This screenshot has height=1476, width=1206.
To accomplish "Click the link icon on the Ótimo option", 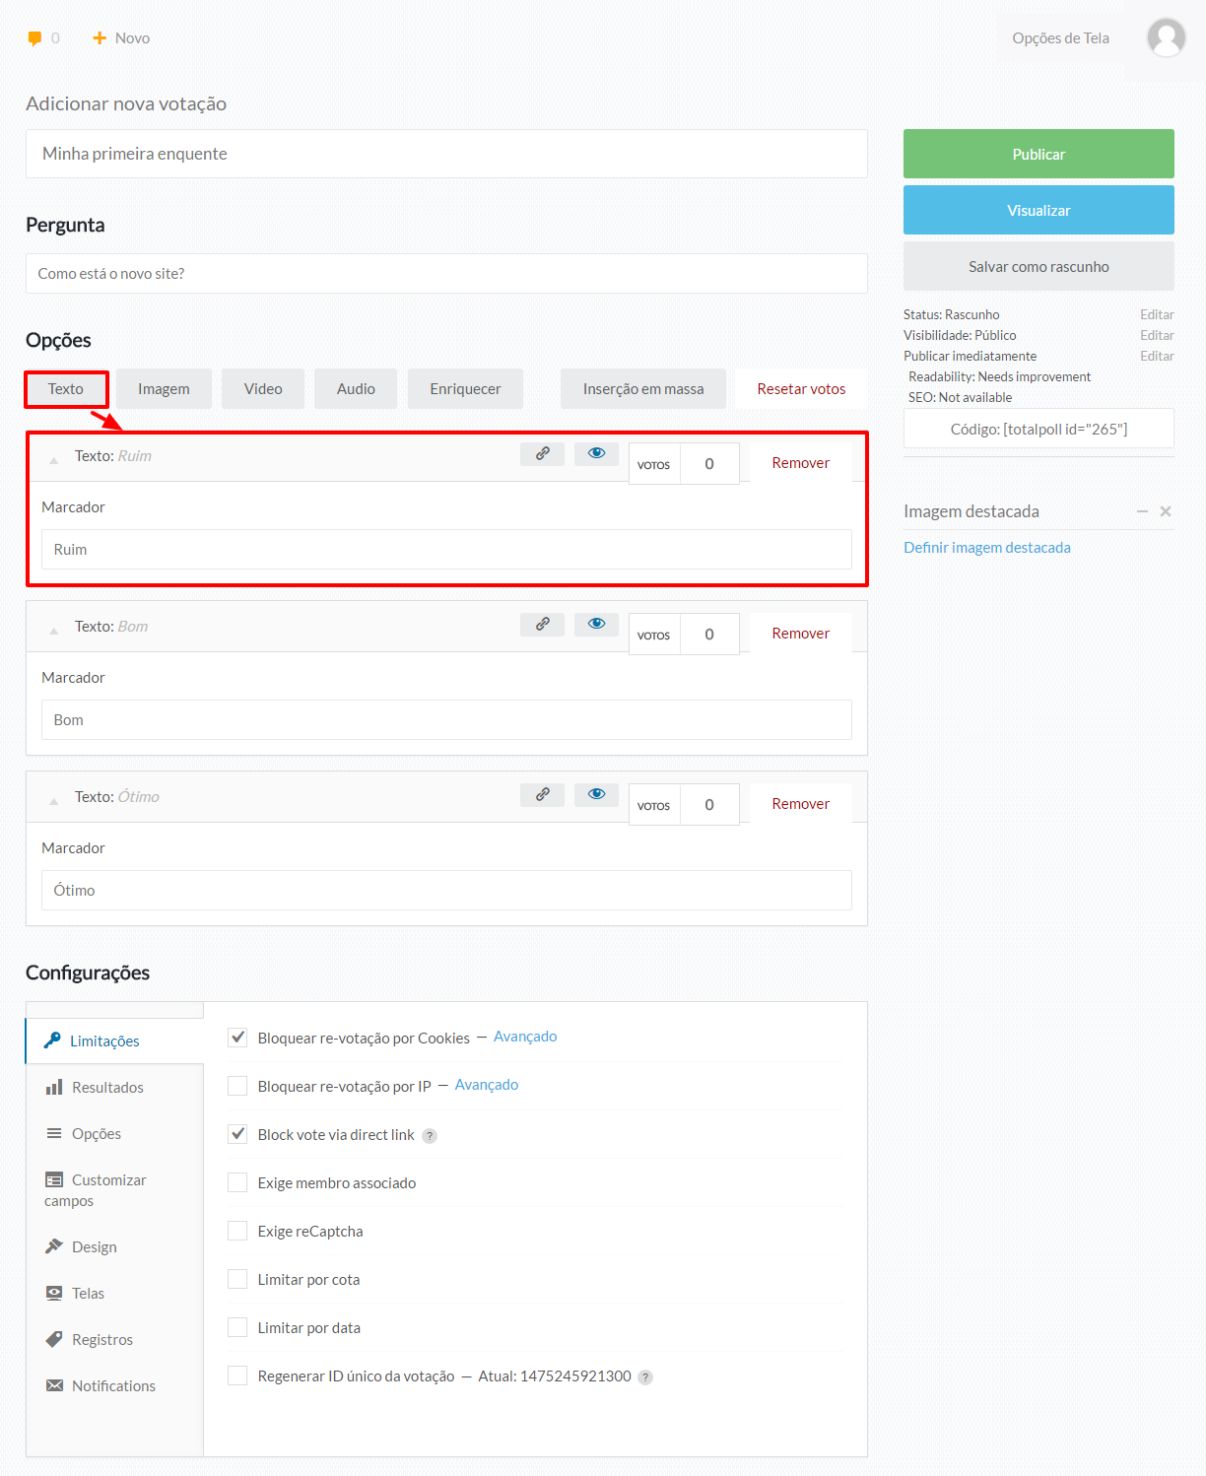I will coord(542,795).
